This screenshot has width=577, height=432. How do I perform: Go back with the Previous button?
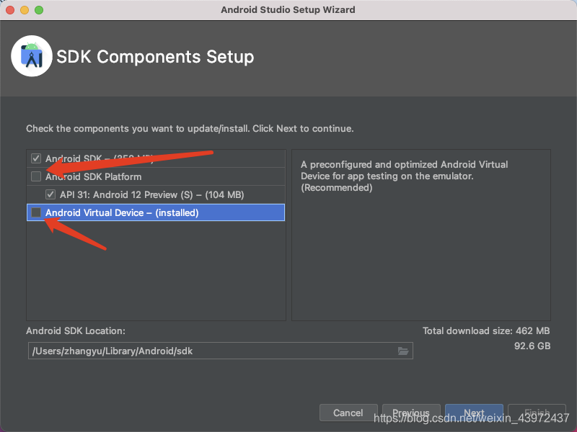click(x=411, y=413)
